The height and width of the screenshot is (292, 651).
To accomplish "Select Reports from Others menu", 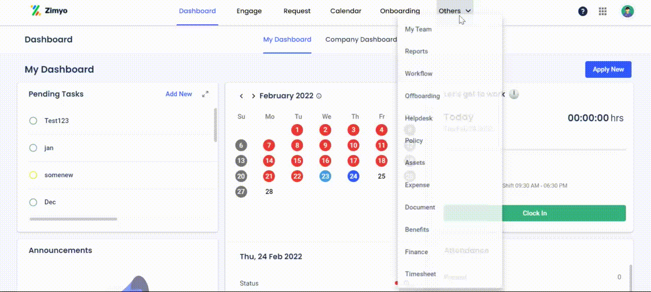I will tap(416, 51).
